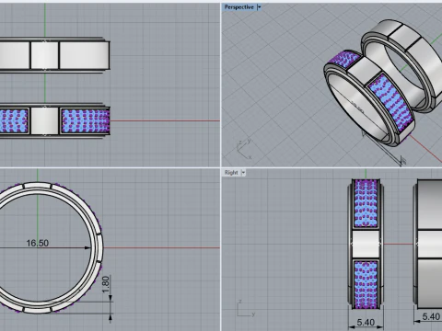Open the Right viewport title menu
Screen dimensions: 442x331
point(231,173)
